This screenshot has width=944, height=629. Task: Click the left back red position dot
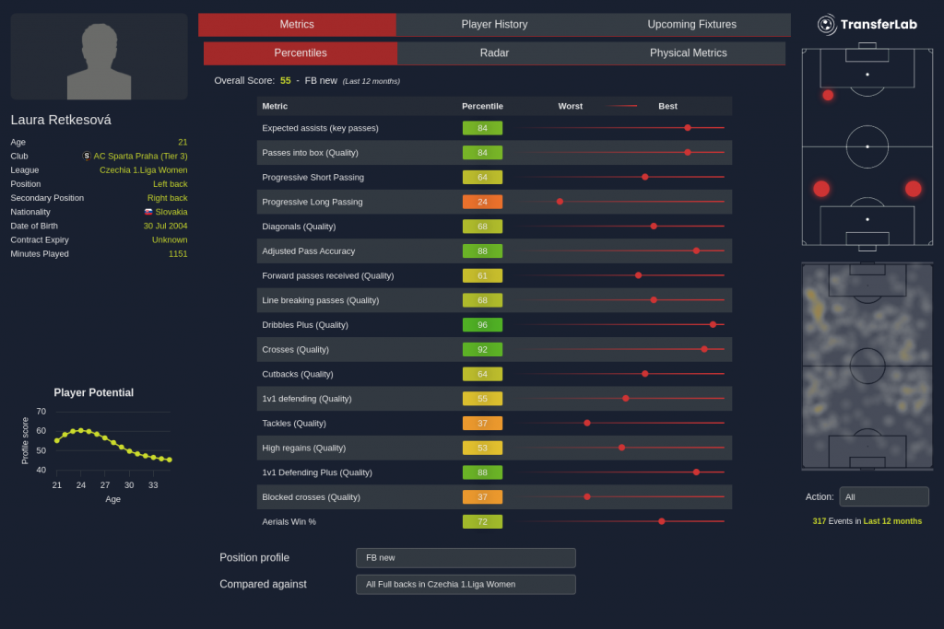coord(821,189)
